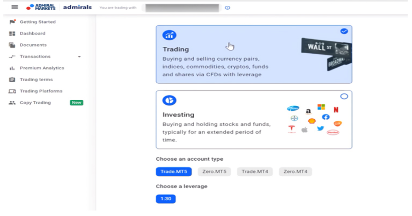412x216 pixels.
Task: Open Trading terms page
Action: pyautogui.click(x=36, y=80)
